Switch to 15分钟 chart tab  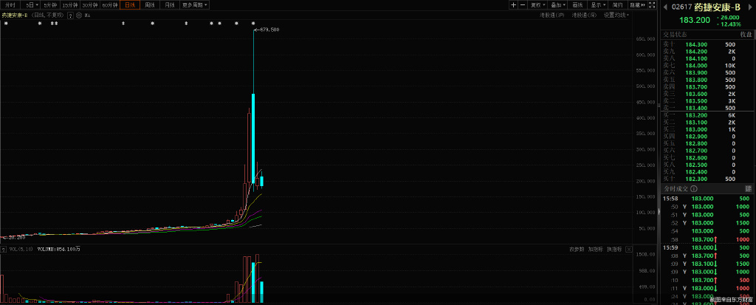(x=70, y=5)
